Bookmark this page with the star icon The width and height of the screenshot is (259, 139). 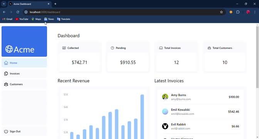click(x=221, y=12)
